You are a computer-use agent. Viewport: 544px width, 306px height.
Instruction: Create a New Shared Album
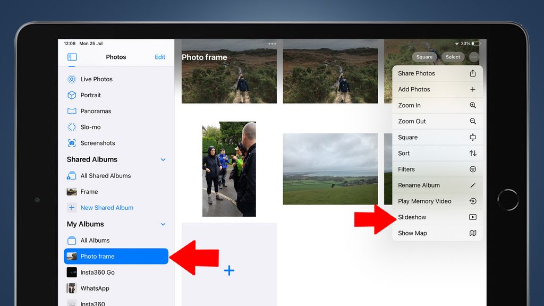pos(106,208)
